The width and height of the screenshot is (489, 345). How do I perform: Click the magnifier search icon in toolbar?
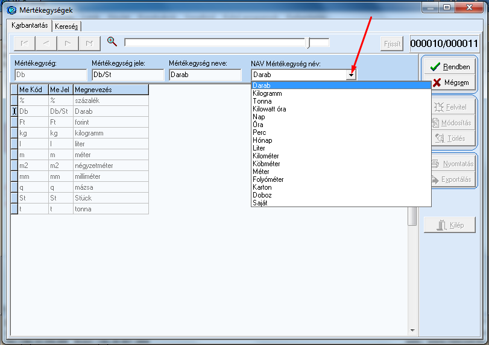[112, 42]
